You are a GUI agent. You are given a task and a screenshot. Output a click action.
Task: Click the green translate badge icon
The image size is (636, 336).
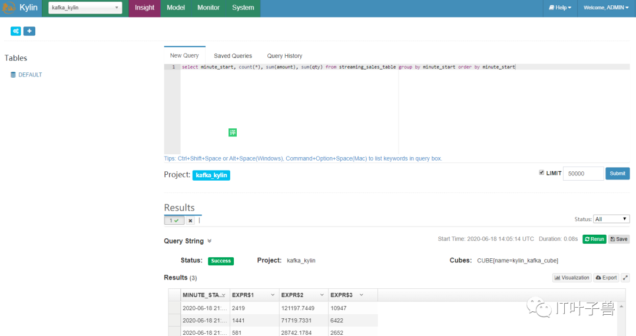[x=233, y=132]
